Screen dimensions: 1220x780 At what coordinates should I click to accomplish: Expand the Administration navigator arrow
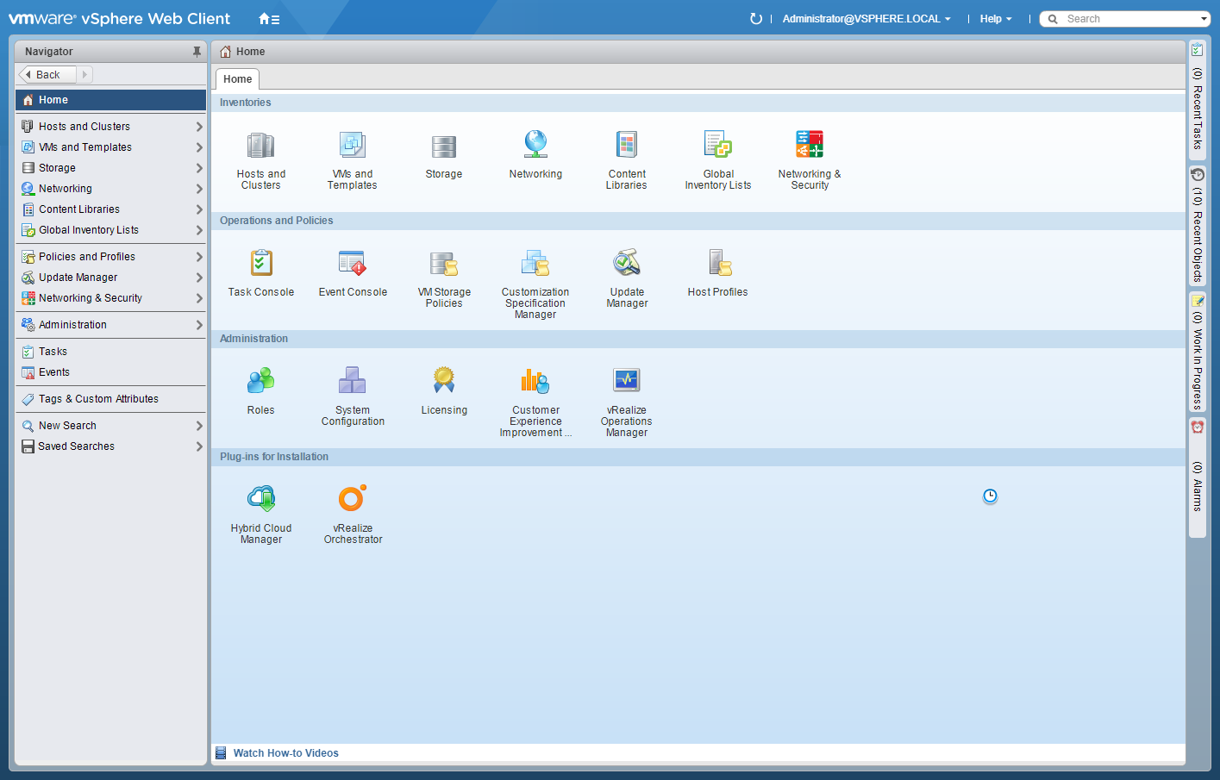(x=199, y=325)
